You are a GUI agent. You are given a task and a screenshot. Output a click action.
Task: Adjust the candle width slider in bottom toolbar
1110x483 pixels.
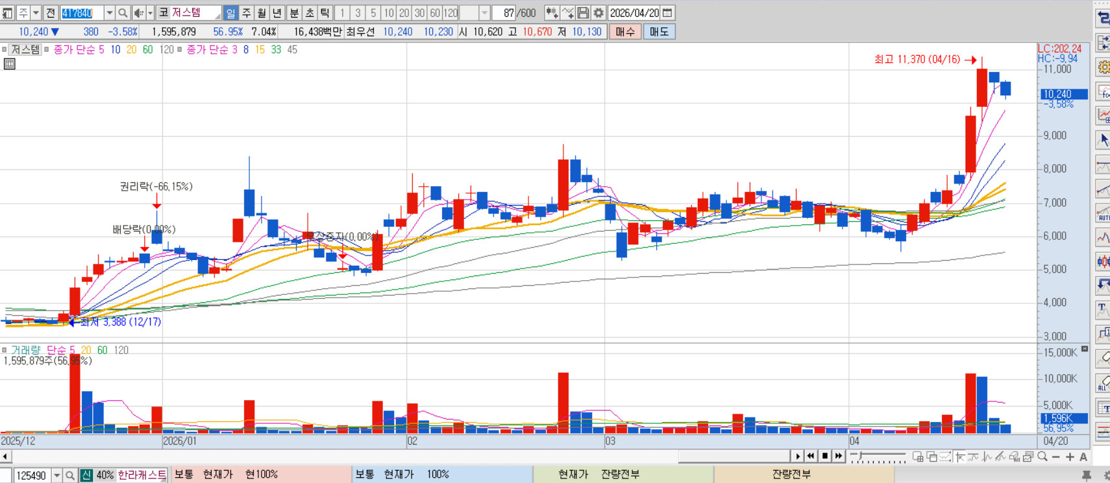[878, 456]
